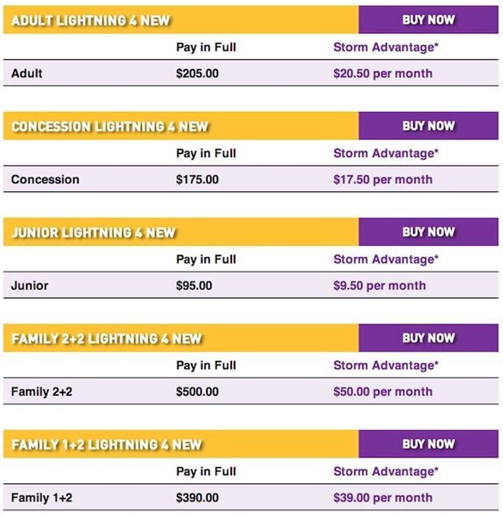Image resolution: width=503 pixels, height=515 pixels.
Task: Select the Concession Lightning 4 New header
Action: [110, 127]
